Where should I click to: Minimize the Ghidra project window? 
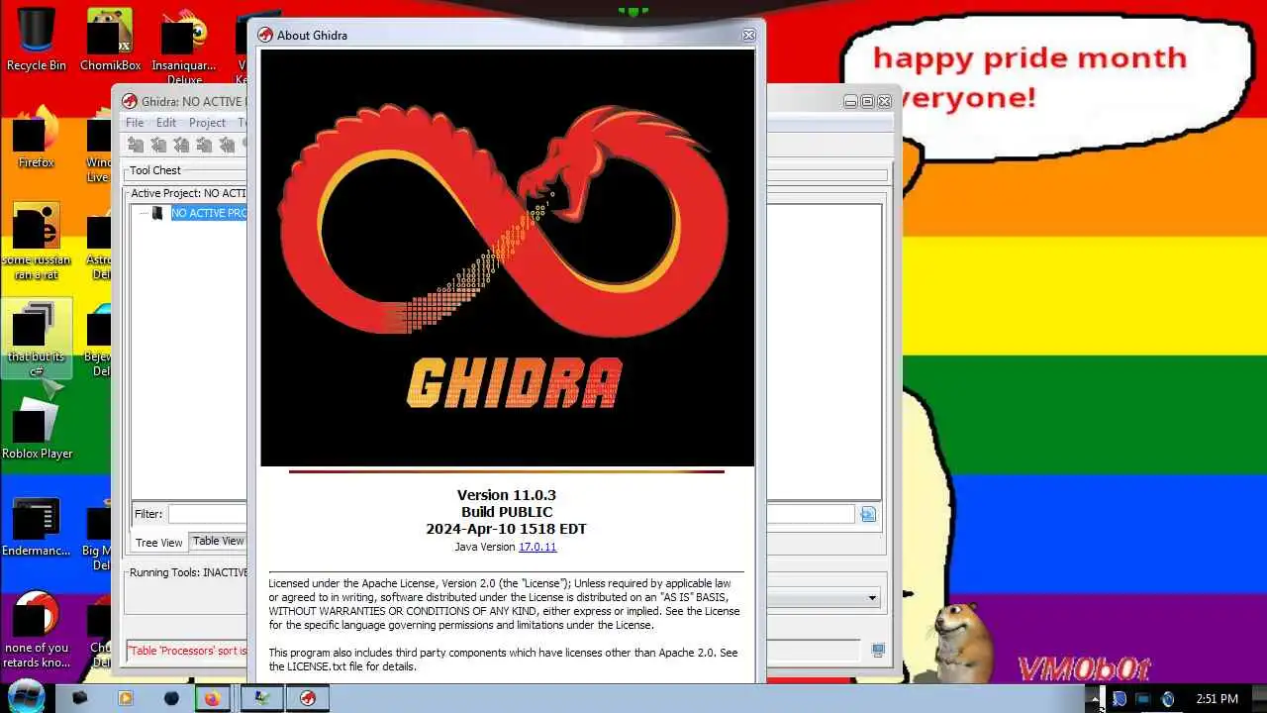850,101
